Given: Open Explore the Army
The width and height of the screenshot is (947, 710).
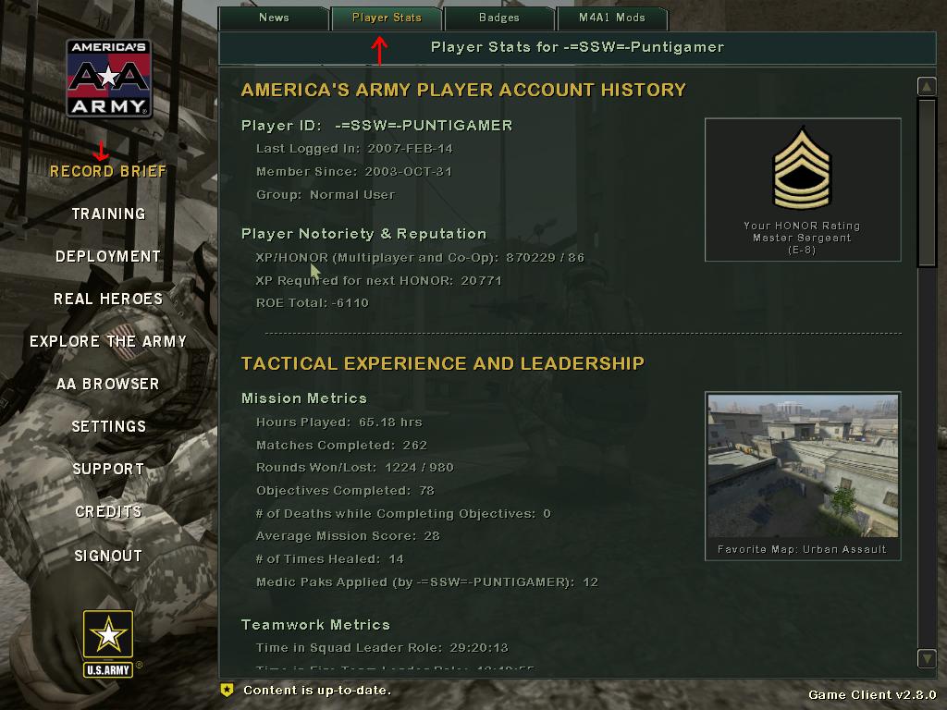Looking at the screenshot, I should pos(108,342).
